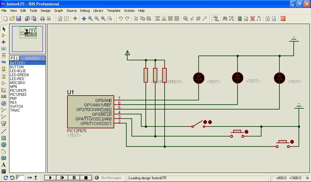Screen dimensions: 311x182
Task: Select BATTERY in device list
Action: pos(28,63)
